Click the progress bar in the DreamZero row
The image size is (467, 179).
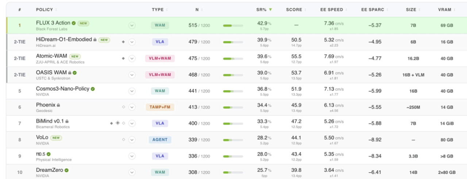tap(233, 172)
